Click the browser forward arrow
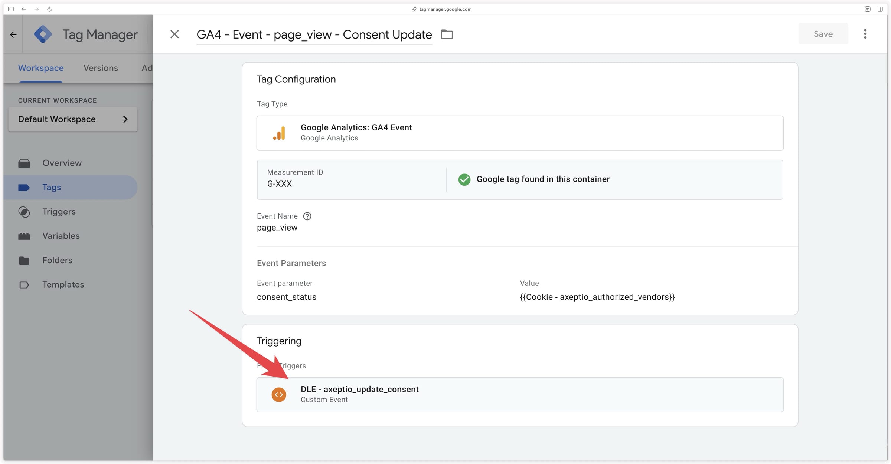Image resolution: width=891 pixels, height=464 pixels. tap(36, 9)
